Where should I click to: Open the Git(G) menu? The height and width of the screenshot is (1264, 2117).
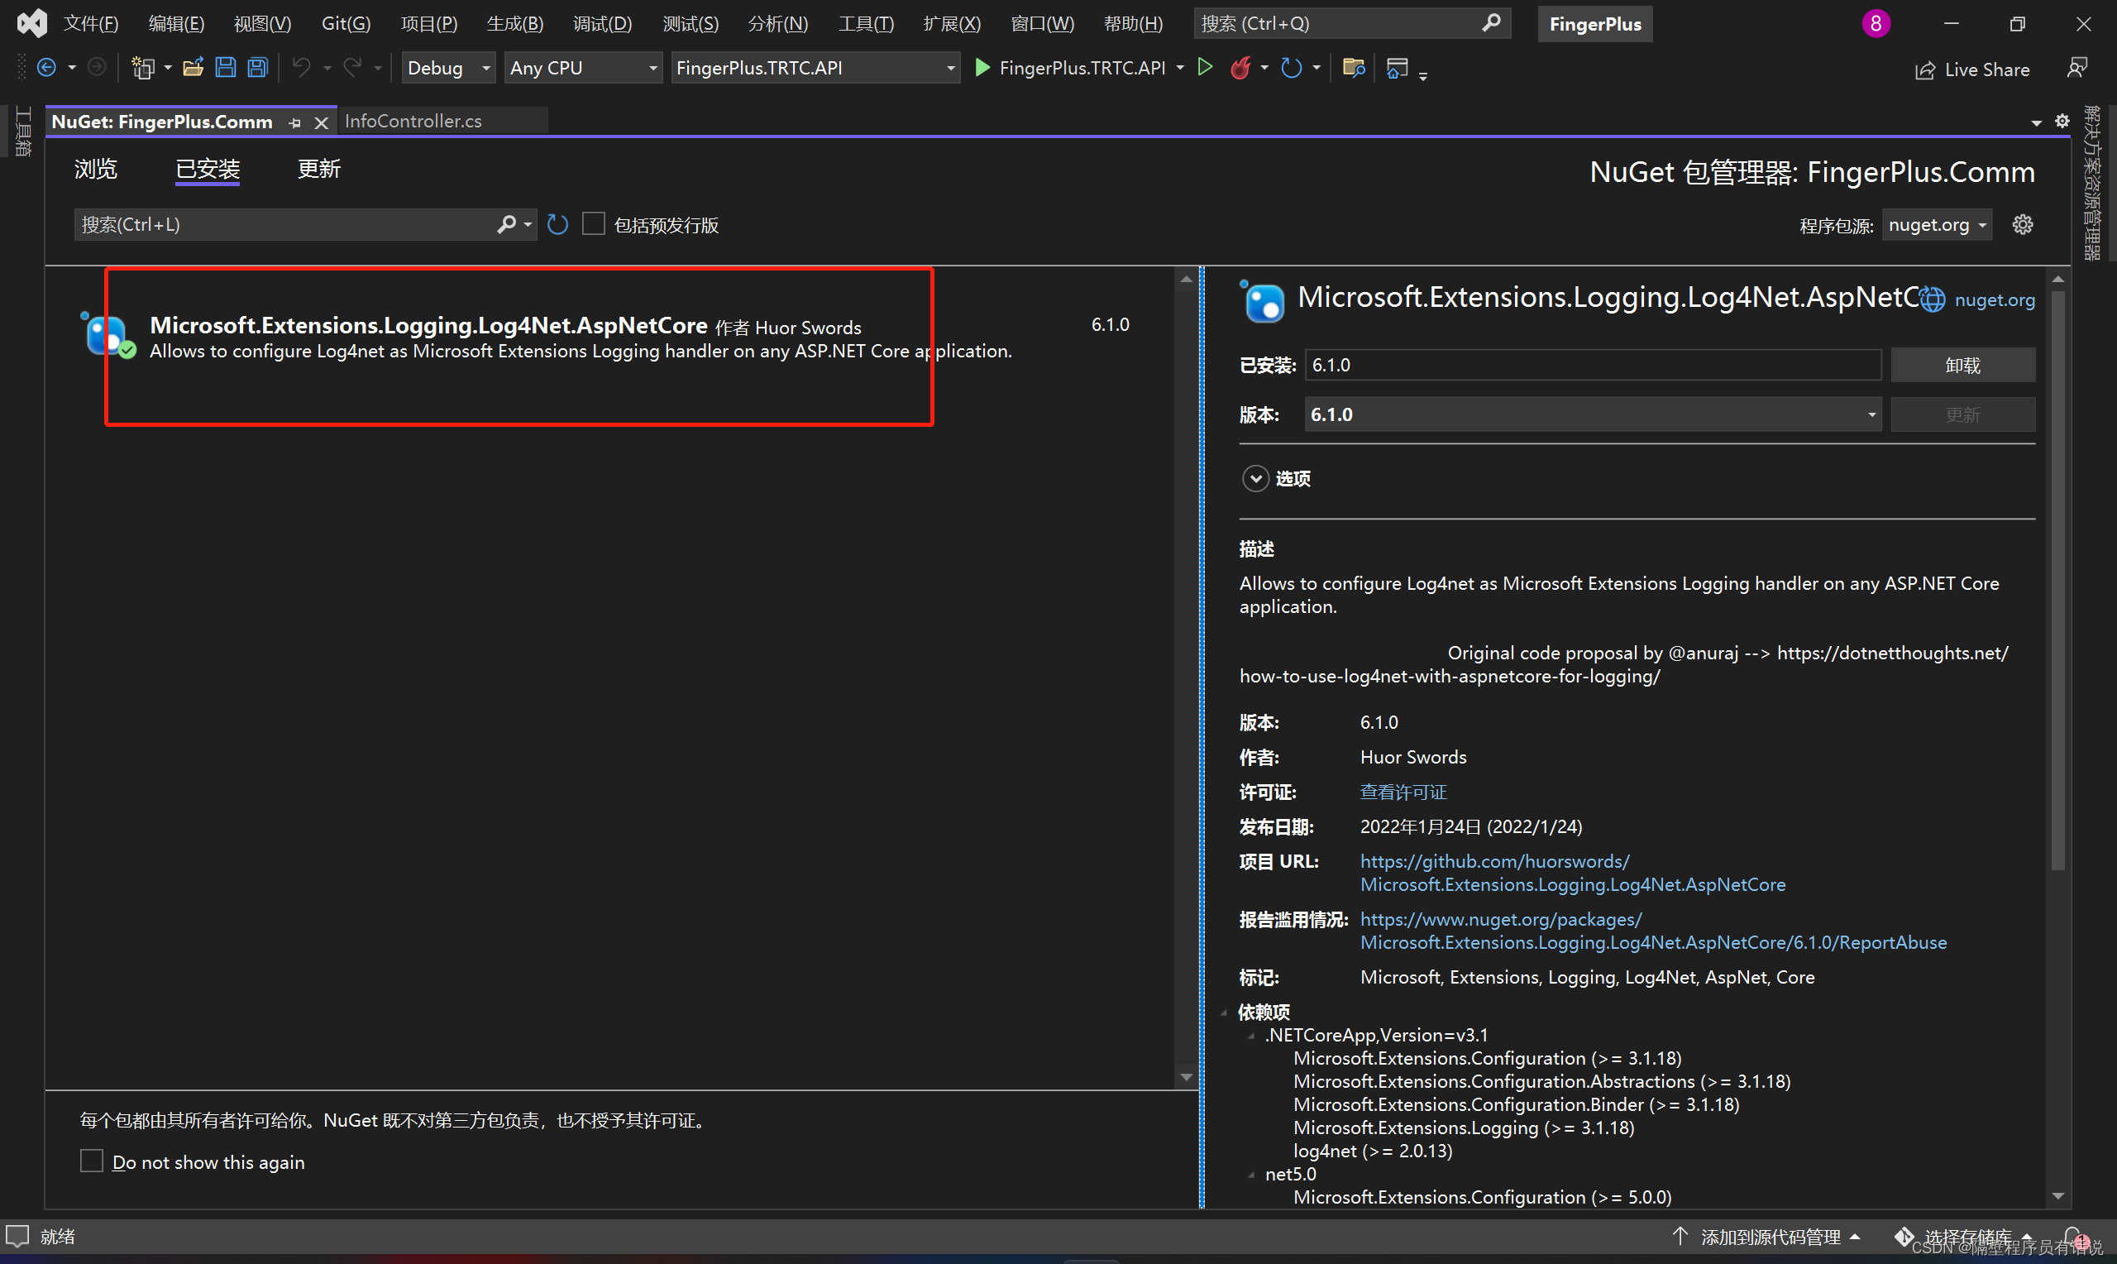345,23
